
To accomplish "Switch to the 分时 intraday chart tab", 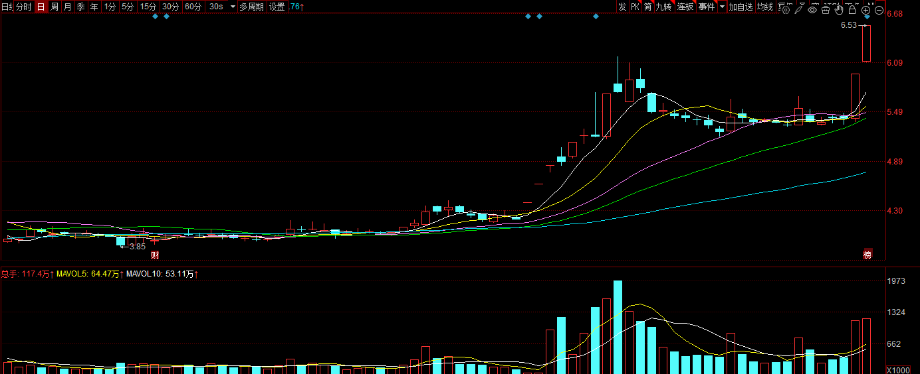I will pos(23,7).
